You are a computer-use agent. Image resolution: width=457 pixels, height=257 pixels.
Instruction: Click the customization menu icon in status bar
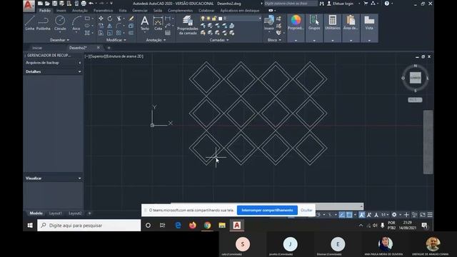tap(430, 215)
